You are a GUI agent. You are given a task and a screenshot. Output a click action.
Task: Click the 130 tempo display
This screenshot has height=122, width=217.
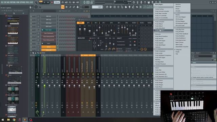tap(57, 2)
